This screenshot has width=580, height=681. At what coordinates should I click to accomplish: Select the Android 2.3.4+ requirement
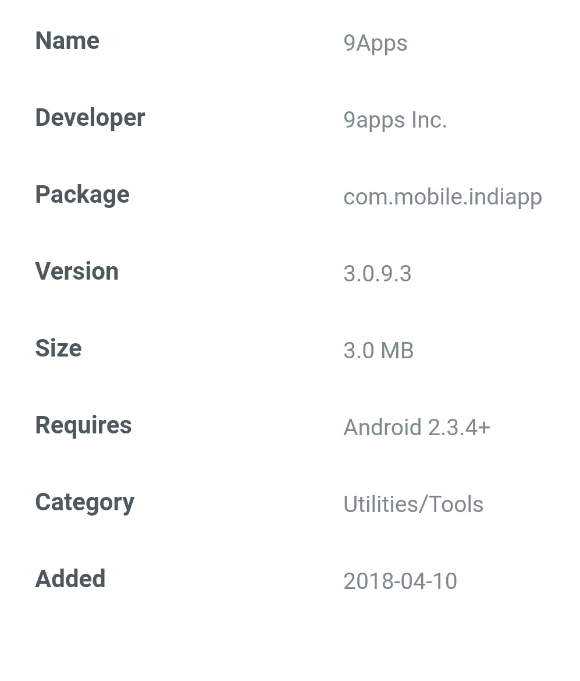click(417, 428)
